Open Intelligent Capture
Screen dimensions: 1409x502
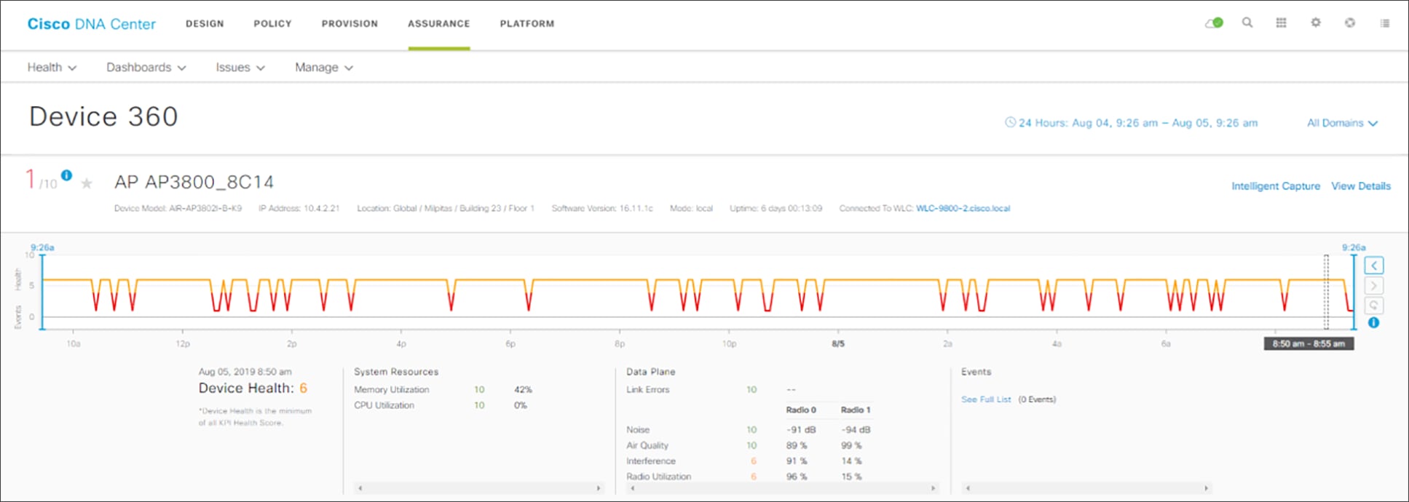[1276, 186]
